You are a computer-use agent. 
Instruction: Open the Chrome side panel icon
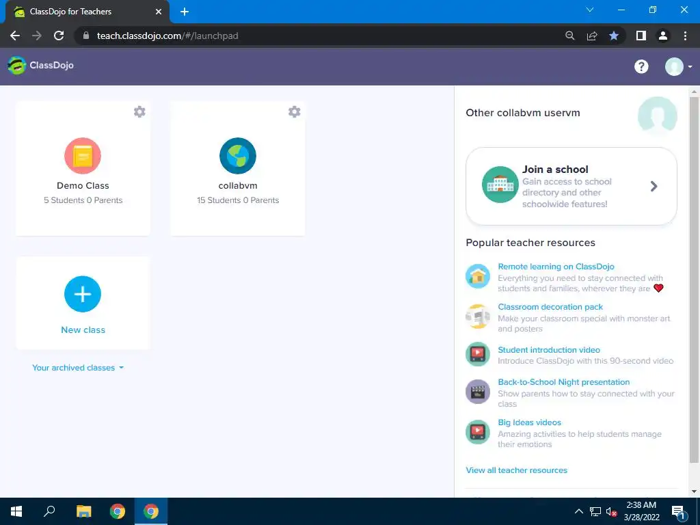(641, 36)
